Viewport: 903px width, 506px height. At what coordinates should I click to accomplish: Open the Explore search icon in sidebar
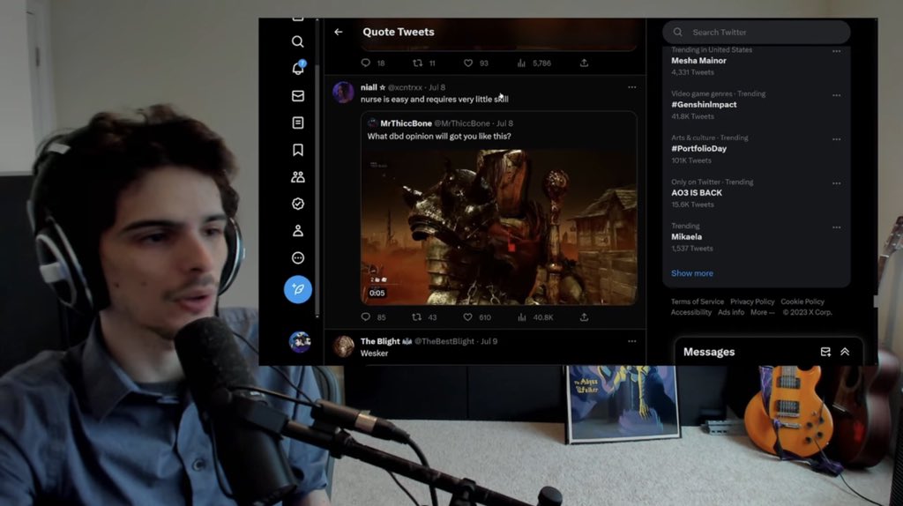click(298, 41)
